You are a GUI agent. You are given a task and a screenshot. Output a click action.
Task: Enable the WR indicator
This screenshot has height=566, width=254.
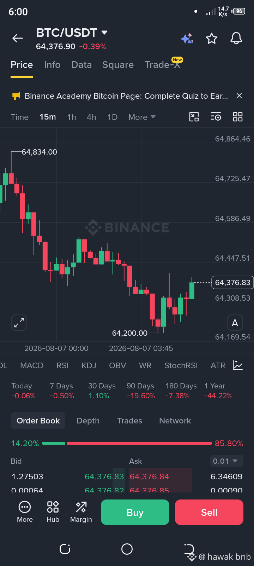click(x=145, y=365)
